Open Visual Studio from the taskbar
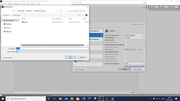 [x=84, y=98]
